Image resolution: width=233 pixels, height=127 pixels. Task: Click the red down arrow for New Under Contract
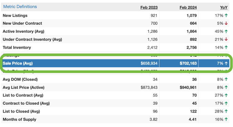226,23
